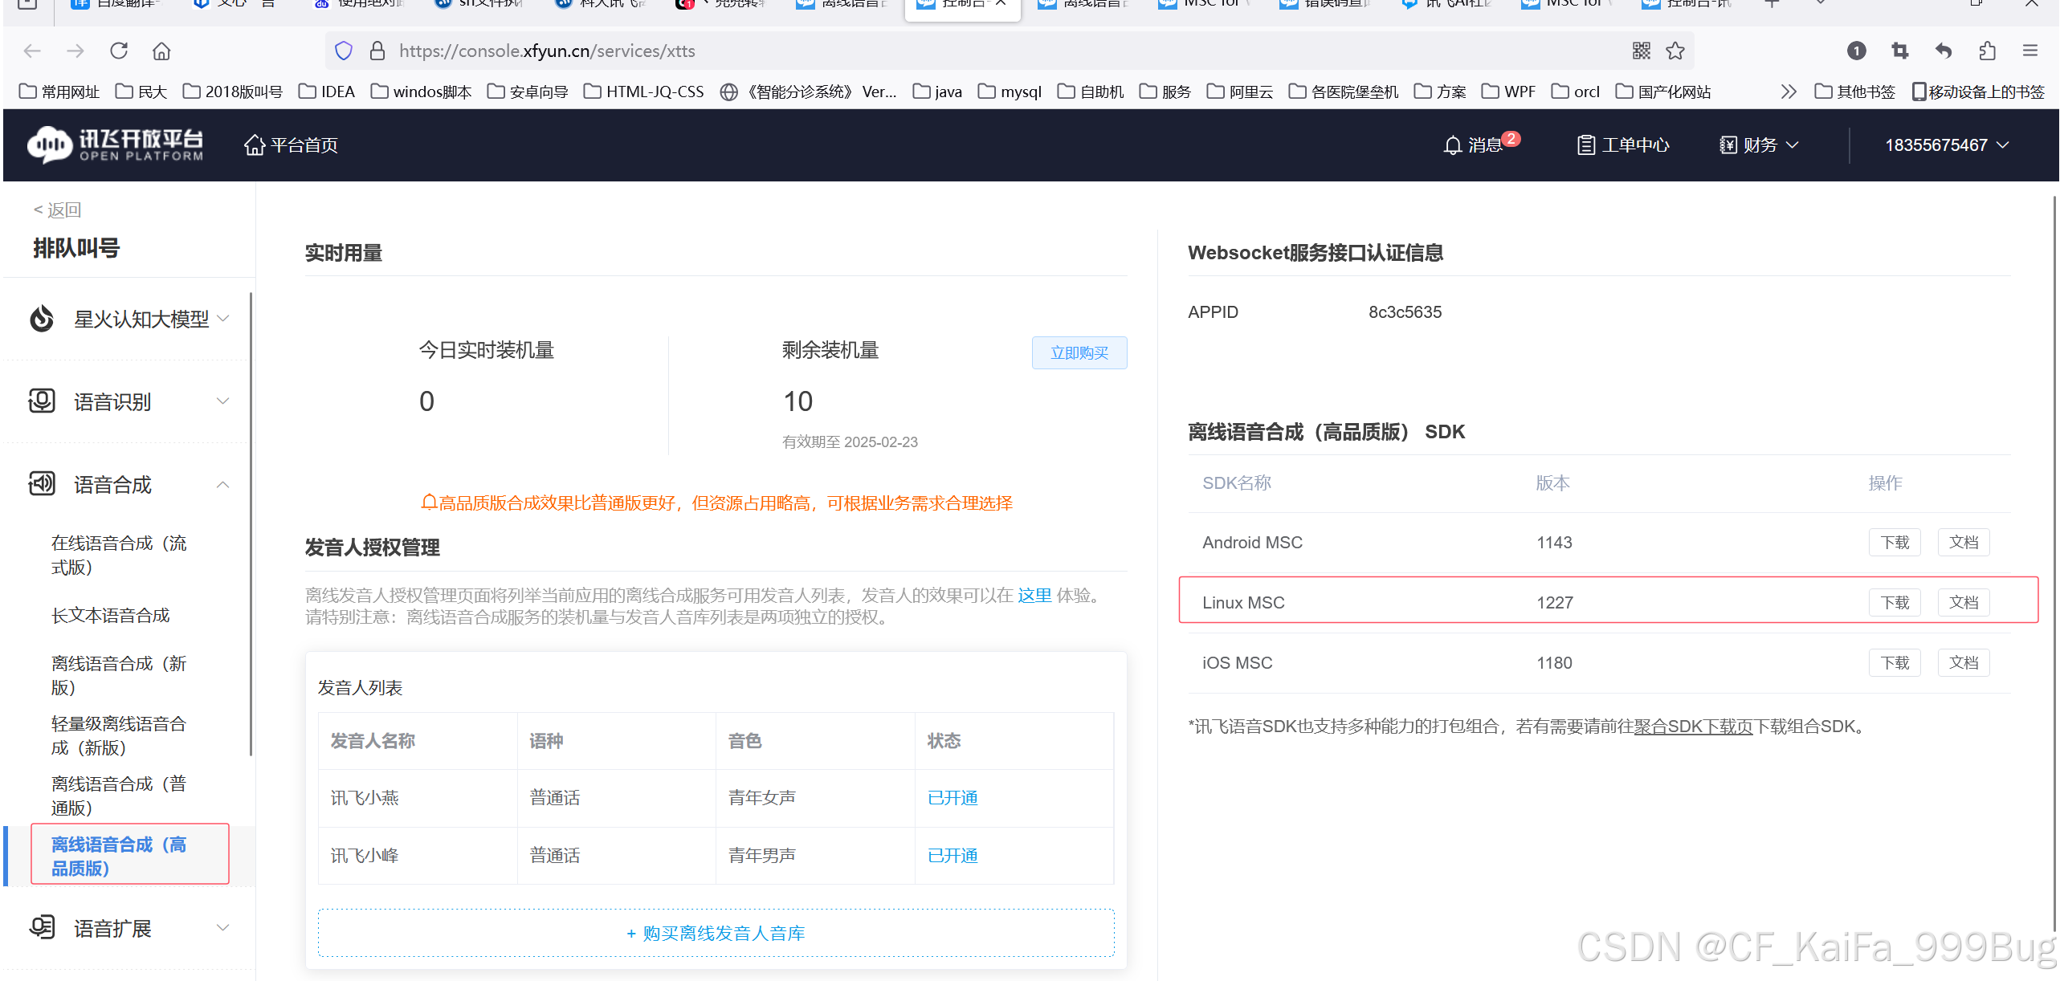Click 这里 experience link
Image resolution: width=2060 pixels, height=981 pixels.
click(1034, 595)
